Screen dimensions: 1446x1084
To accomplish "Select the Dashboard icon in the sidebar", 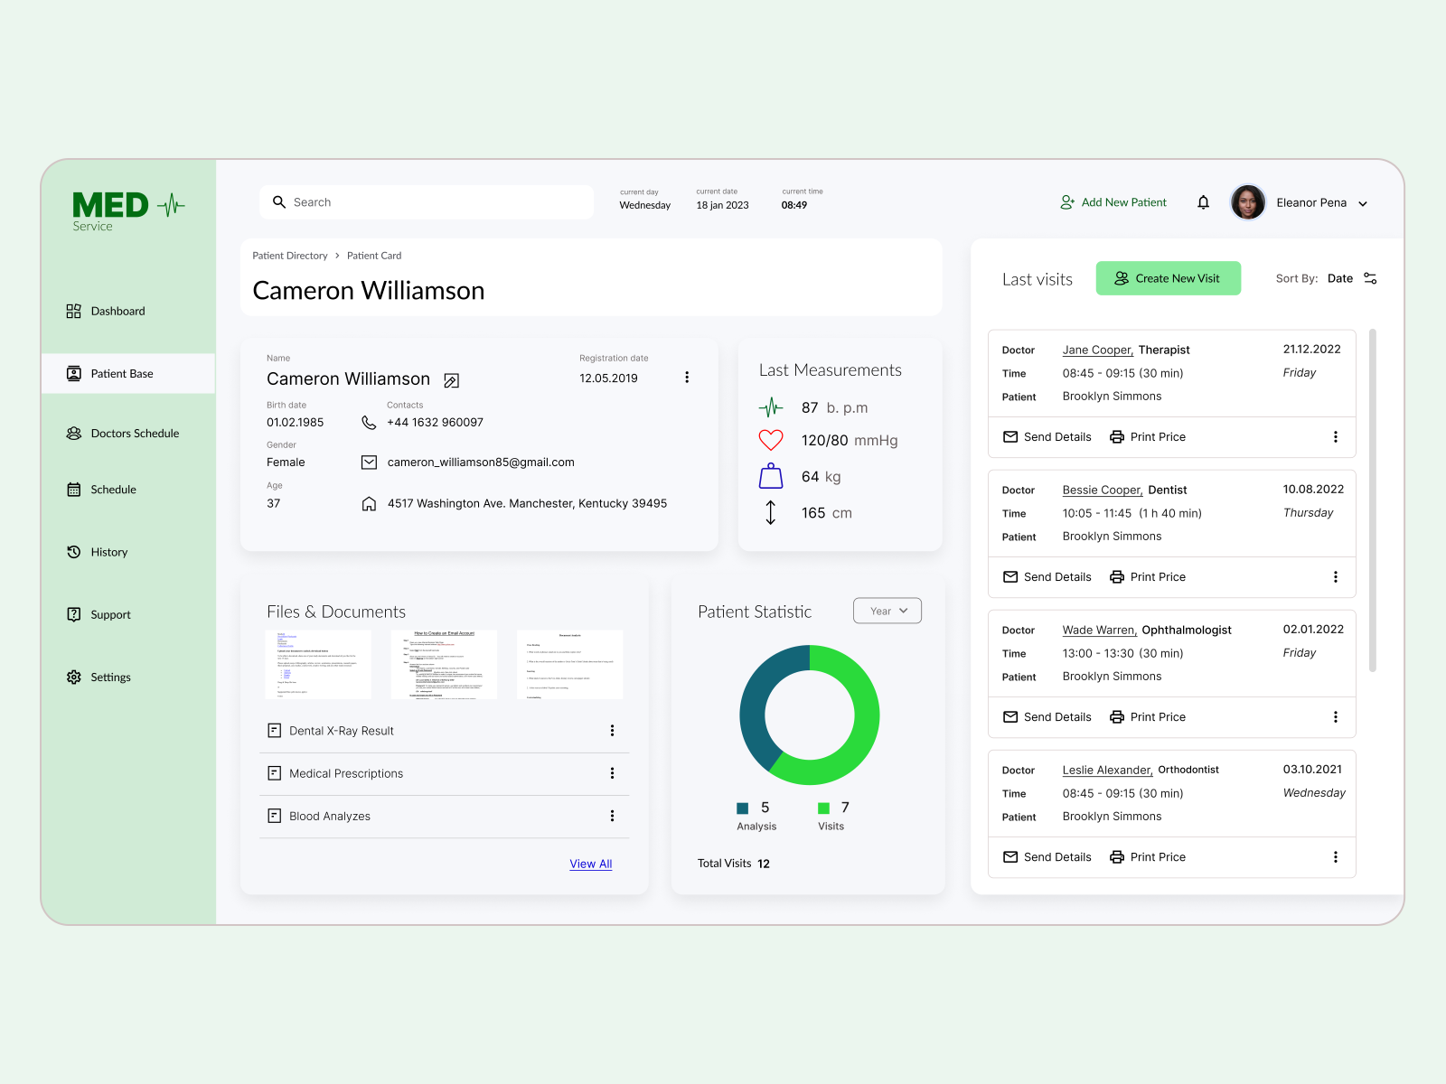I will (74, 311).
